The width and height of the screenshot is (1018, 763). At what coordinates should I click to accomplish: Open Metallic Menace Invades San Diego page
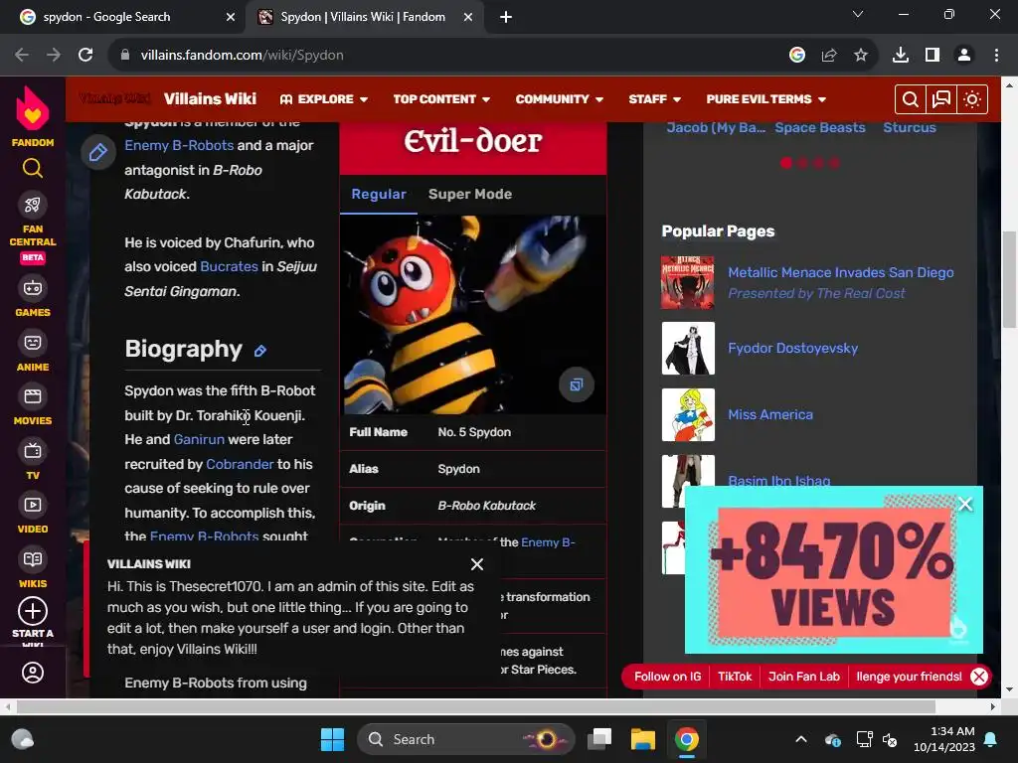pyautogui.click(x=841, y=272)
